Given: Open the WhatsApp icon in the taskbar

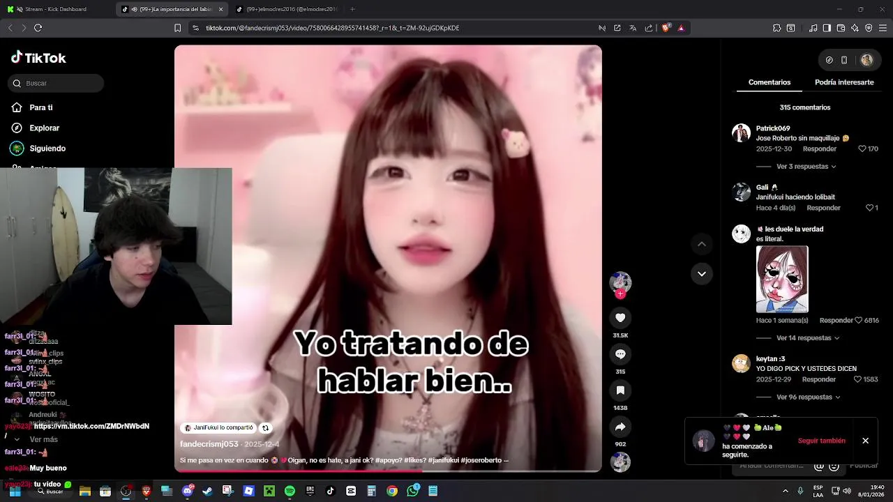Looking at the screenshot, I should pos(412,491).
